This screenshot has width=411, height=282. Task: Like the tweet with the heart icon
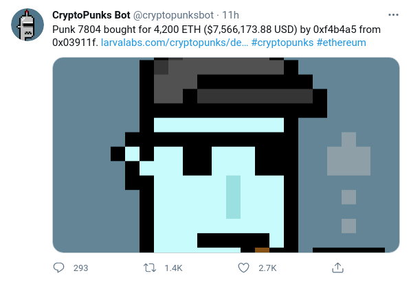point(243,268)
